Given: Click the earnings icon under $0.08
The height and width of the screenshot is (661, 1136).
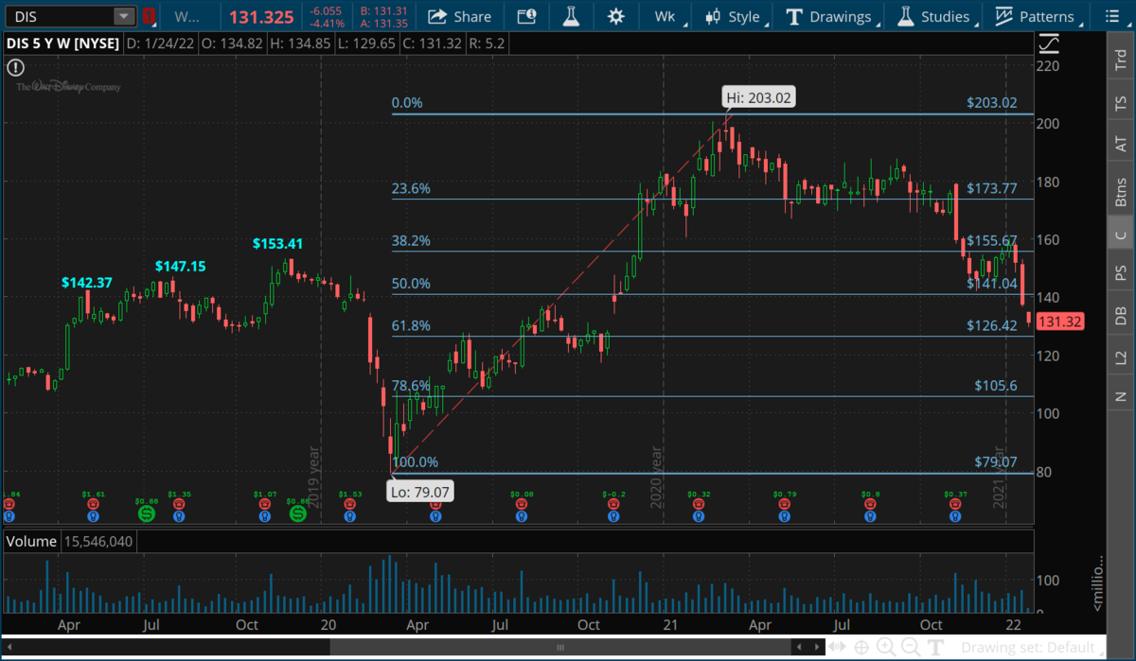Looking at the screenshot, I should 524,505.
